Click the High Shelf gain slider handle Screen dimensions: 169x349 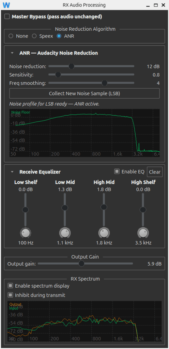coord(143,210)
